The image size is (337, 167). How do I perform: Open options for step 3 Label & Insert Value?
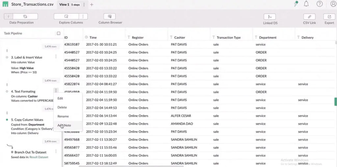[x=56, y=56]
